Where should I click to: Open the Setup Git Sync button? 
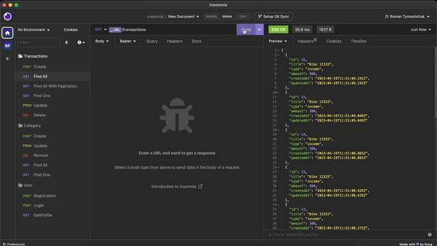(x=273, y=16)
